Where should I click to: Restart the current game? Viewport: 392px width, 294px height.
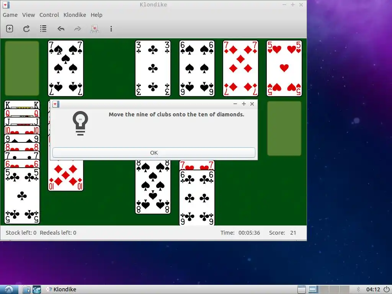26,29
